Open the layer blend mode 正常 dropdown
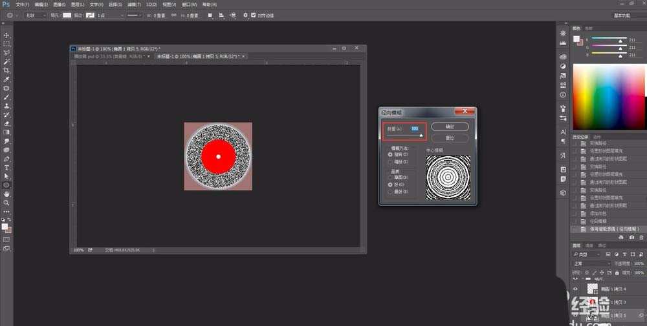Image resolution: width=647 pixels, height=326 pixels. (591, 263)
